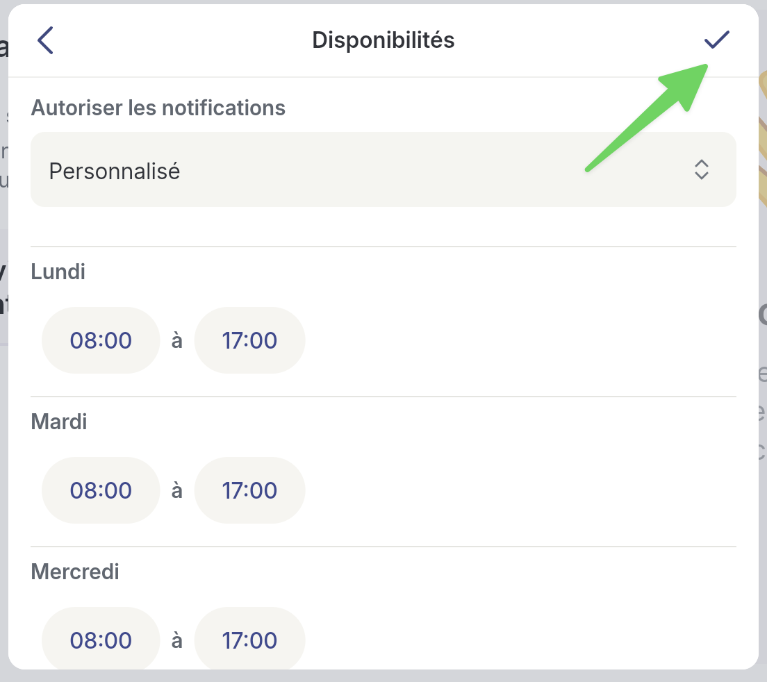Click the Autoriser les notifications label

tap(158, 108)
